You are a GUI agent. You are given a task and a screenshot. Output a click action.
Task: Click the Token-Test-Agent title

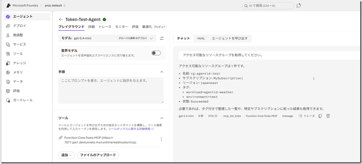pos(83,20)
